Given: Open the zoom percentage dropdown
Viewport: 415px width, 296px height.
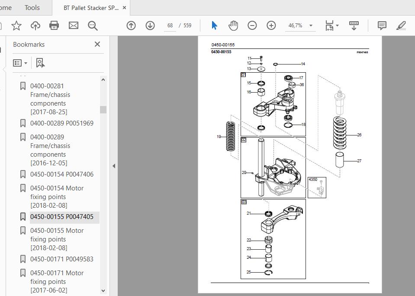Looking at the screenshot, I should click(x=311, y=26).
